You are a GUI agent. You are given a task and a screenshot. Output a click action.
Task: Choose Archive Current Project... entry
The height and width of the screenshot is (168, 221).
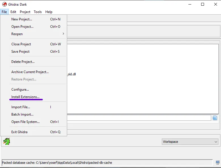(x=33, y=72)
